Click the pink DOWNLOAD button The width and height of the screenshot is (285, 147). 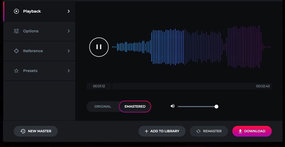(x=252, y=131)
